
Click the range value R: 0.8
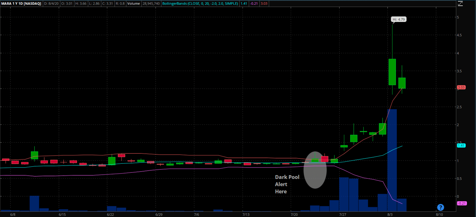tap(120, 4)
